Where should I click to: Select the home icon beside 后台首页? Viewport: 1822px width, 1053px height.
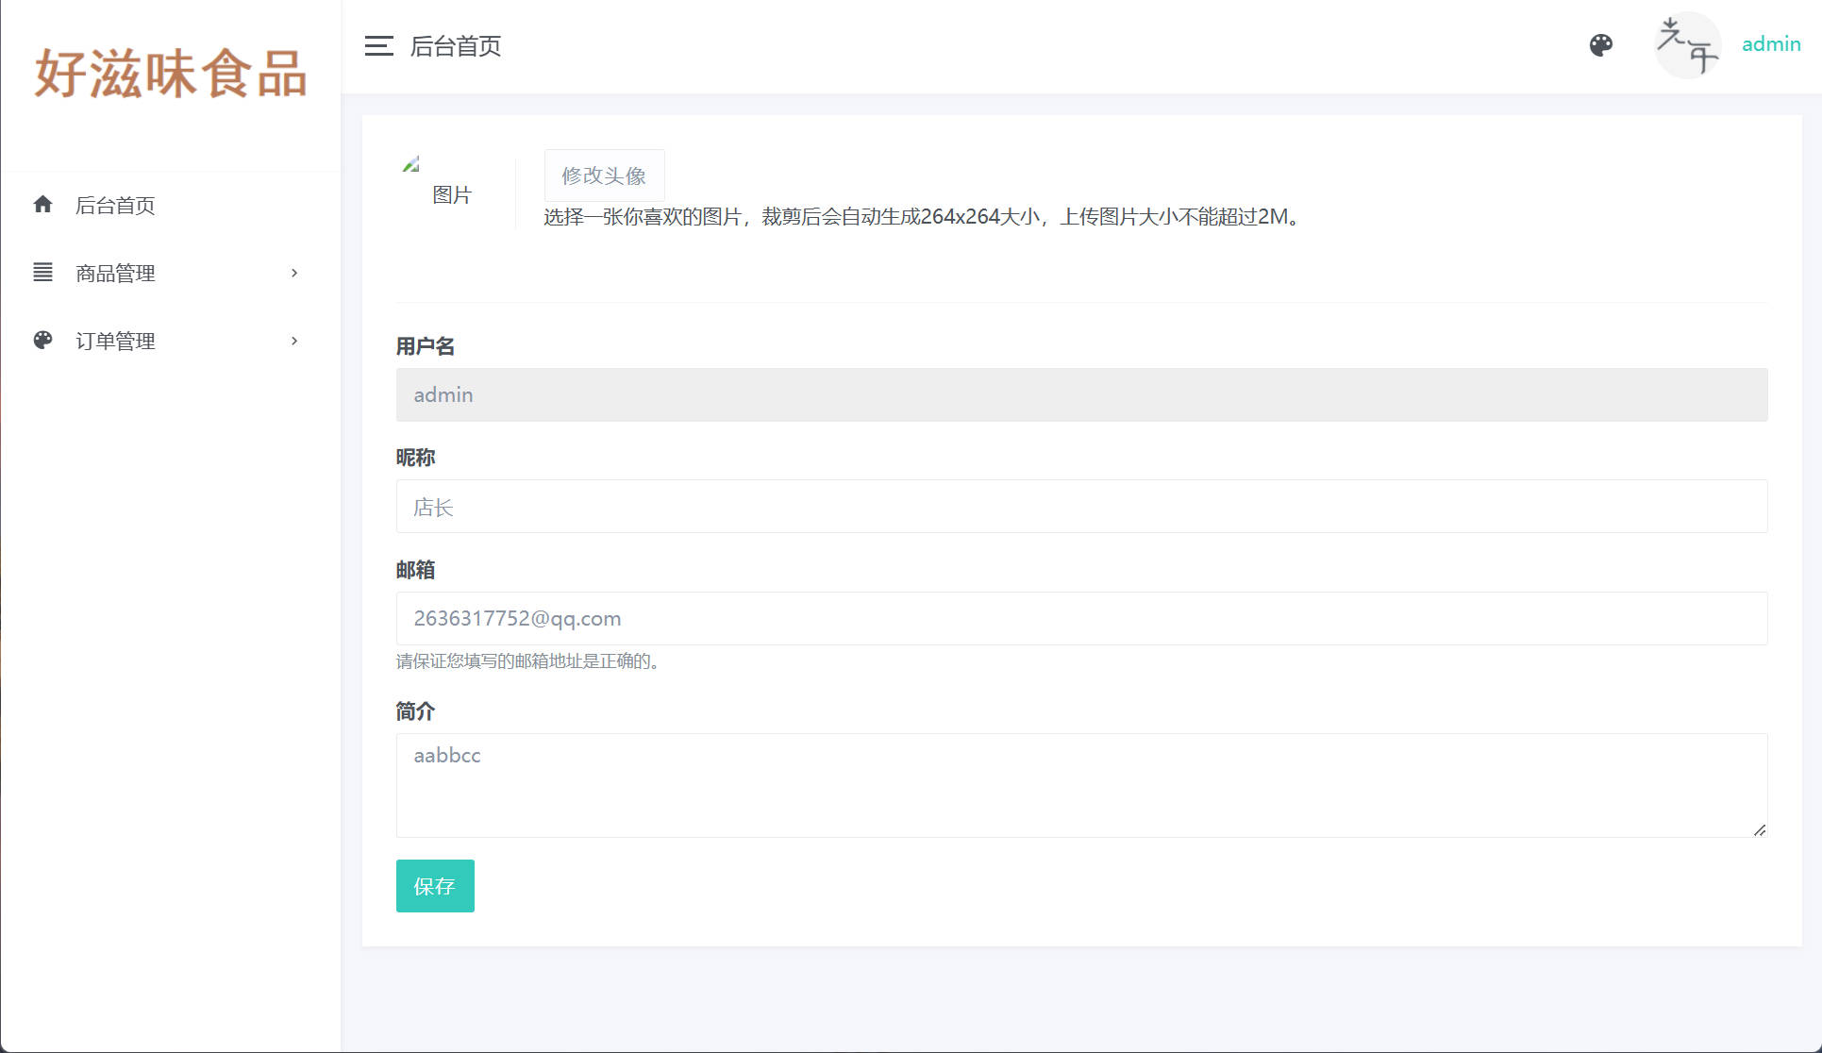(x=42, y=204)
